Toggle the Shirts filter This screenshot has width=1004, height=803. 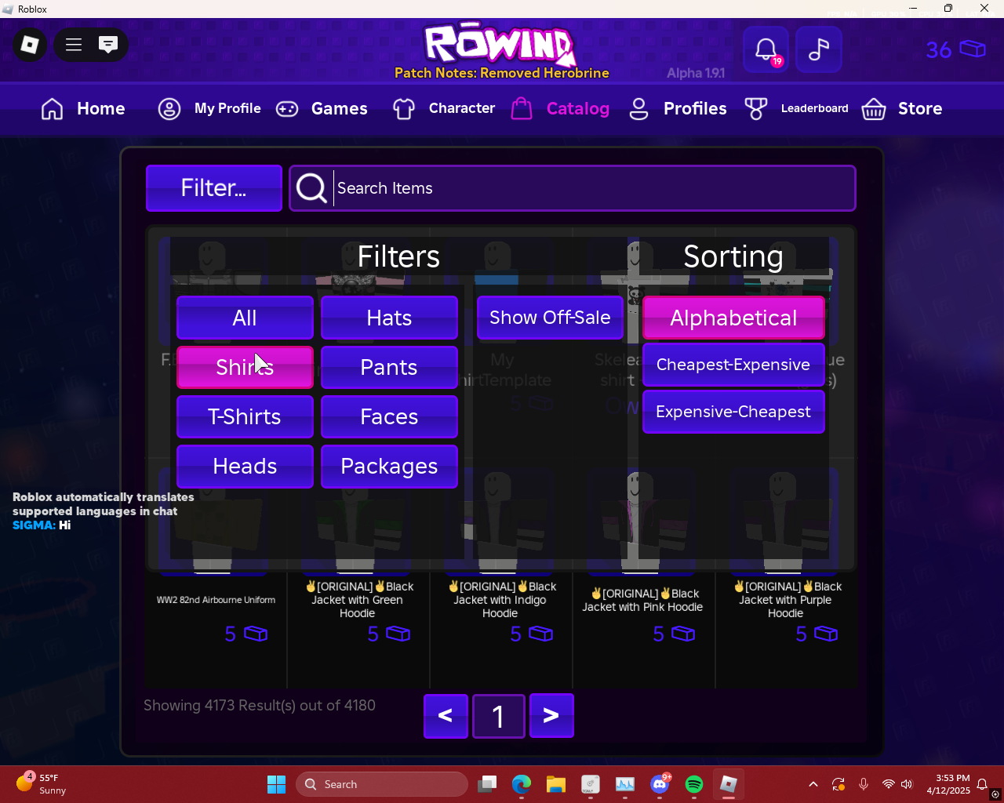tap(245, 367)
